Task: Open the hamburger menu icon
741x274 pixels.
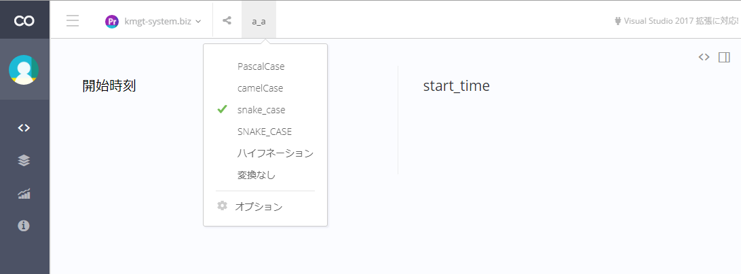Action: point(73,21)
